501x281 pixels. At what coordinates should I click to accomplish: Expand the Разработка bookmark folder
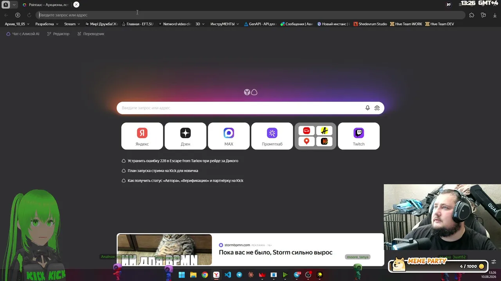click(x=47, y=24)
